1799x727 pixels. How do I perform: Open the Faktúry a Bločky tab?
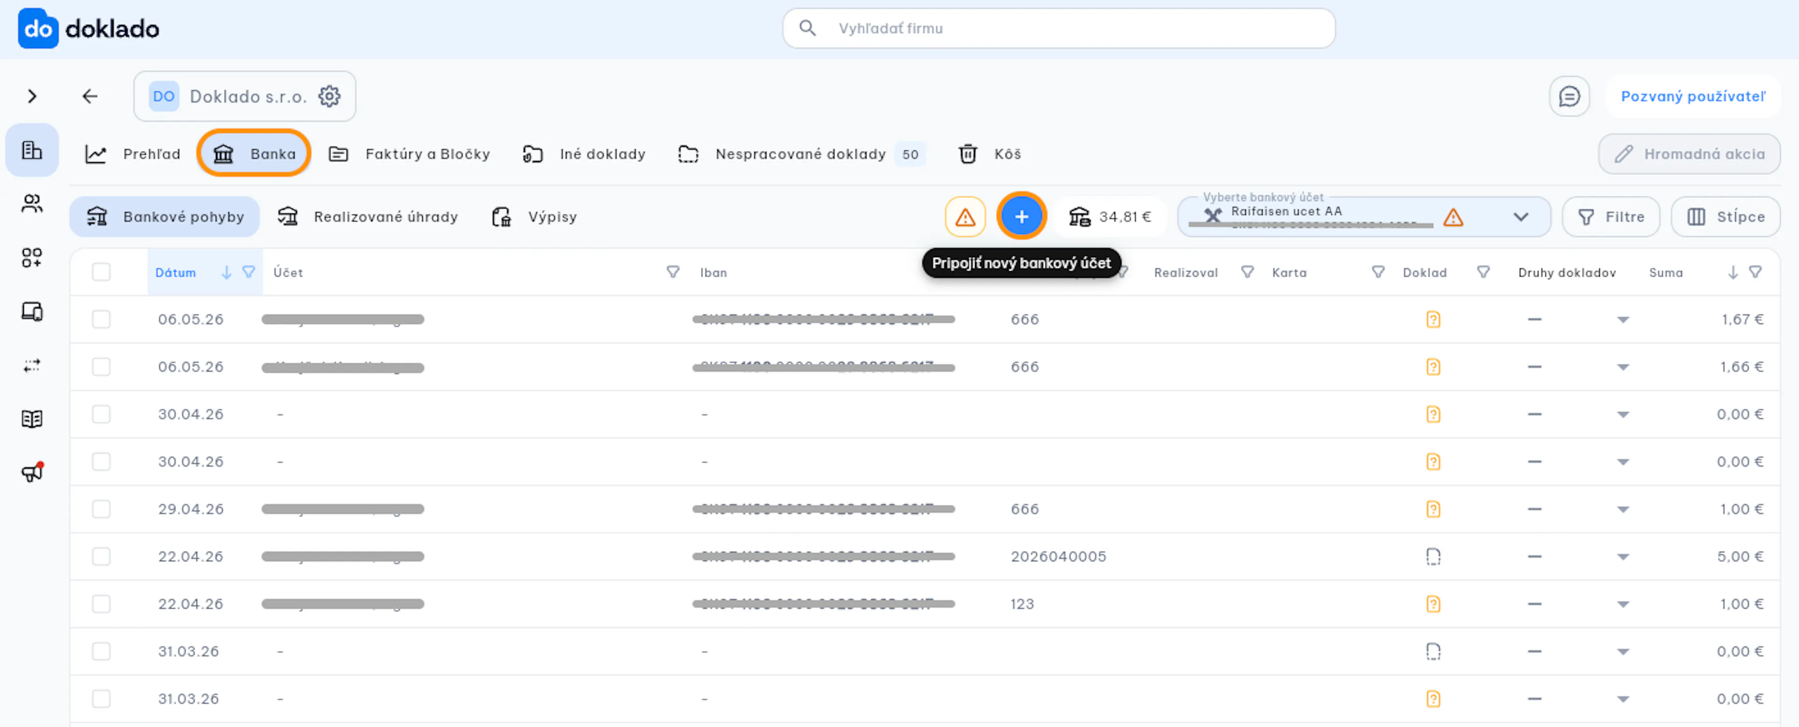coord(409,154)
